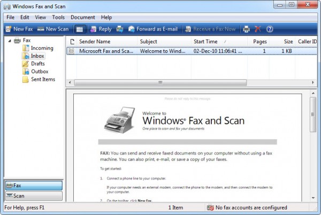Delete the fax with red X icon

[258, 29]
